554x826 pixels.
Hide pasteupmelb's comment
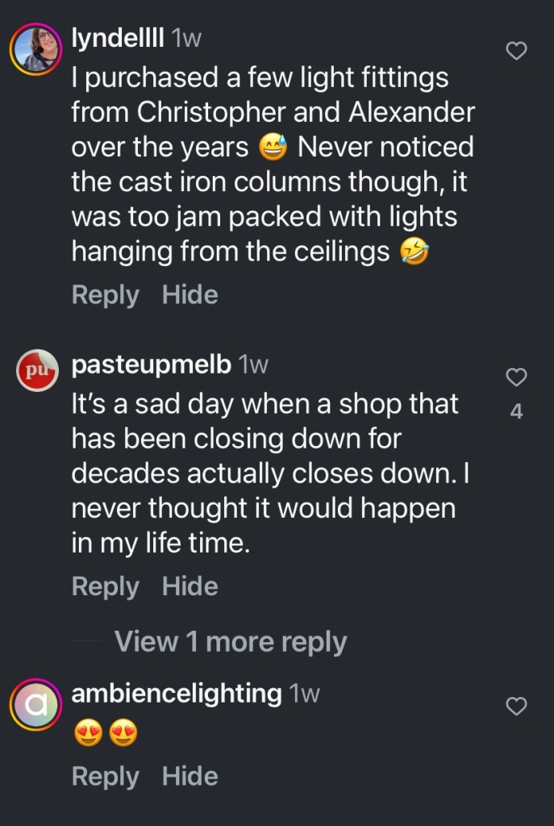pyautogui.click(x=190, y=586)
